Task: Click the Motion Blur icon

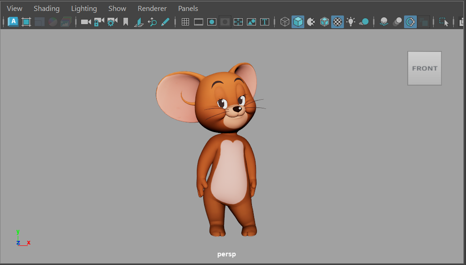Action: coord(397,22)
